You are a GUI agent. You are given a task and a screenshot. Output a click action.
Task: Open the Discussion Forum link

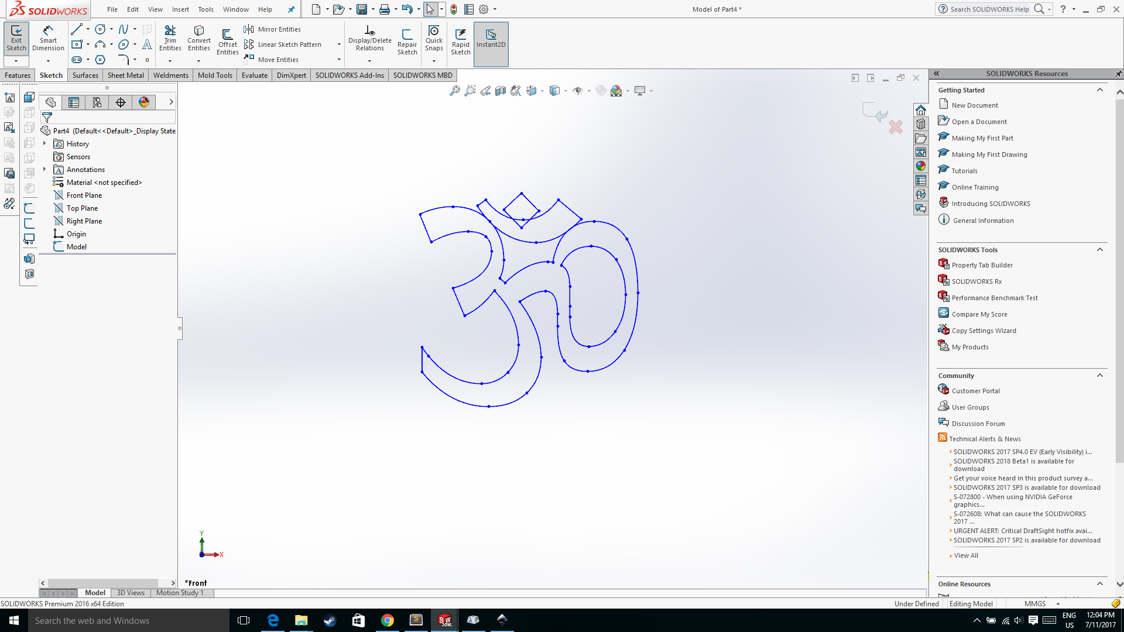(978, 424)
